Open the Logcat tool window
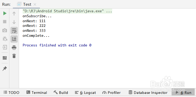 85,93
